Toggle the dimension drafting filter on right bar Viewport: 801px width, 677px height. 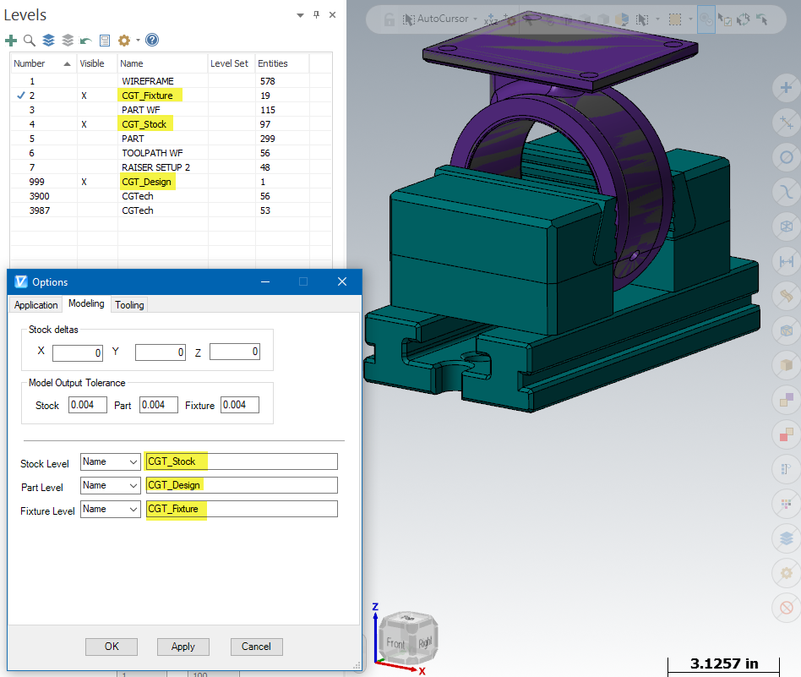point(786,261)
